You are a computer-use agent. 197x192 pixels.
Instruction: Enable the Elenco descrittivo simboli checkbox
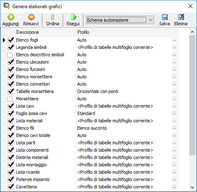(10, 55)
